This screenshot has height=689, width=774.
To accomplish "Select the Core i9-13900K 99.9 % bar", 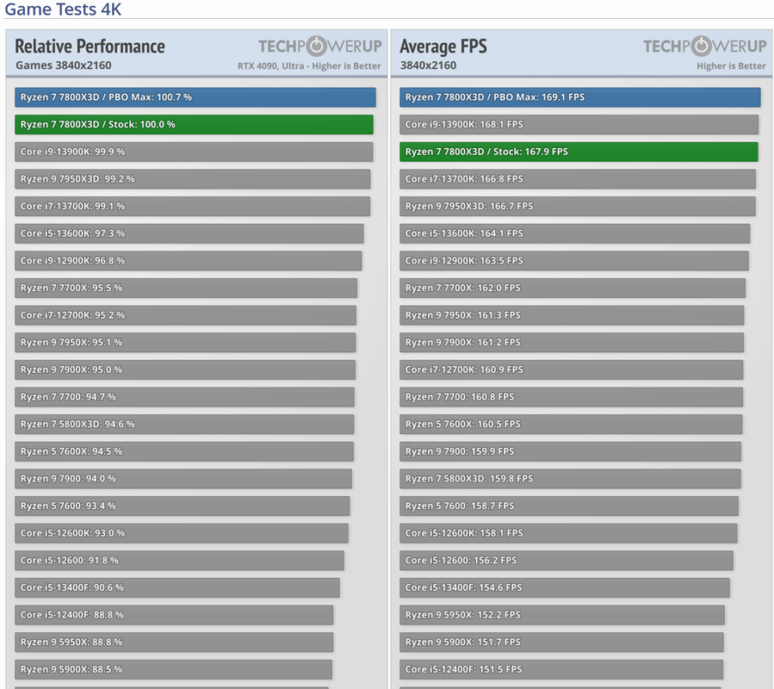I will pyautogui.click(x=194, y=152).
